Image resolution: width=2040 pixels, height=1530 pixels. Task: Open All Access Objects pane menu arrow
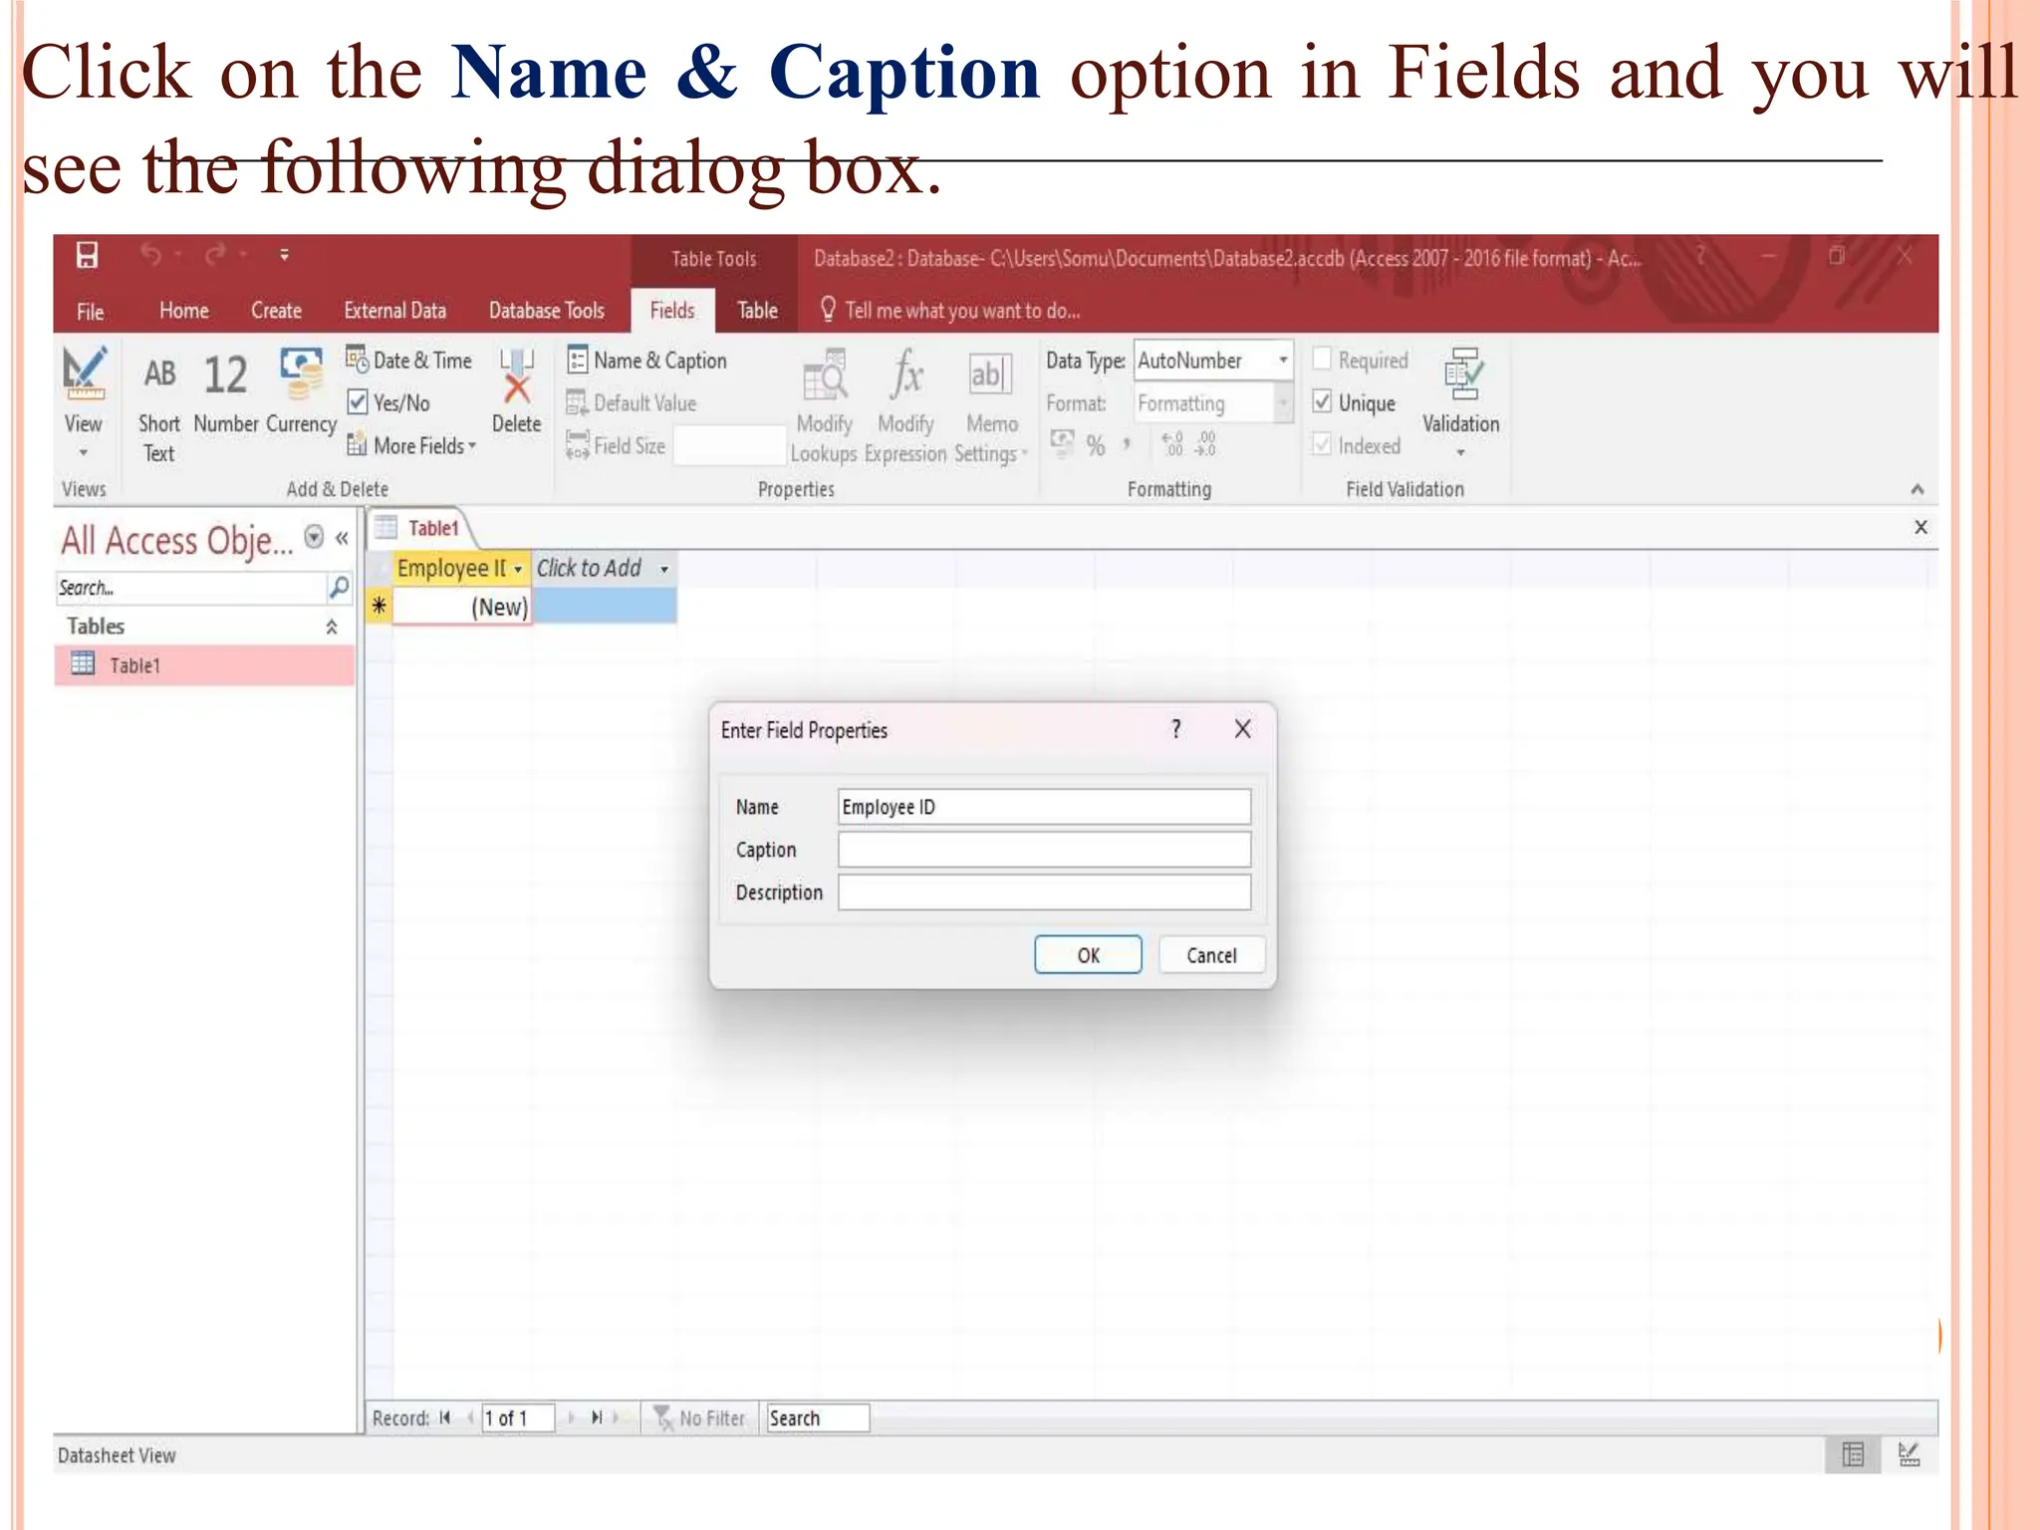click(314, 538)
